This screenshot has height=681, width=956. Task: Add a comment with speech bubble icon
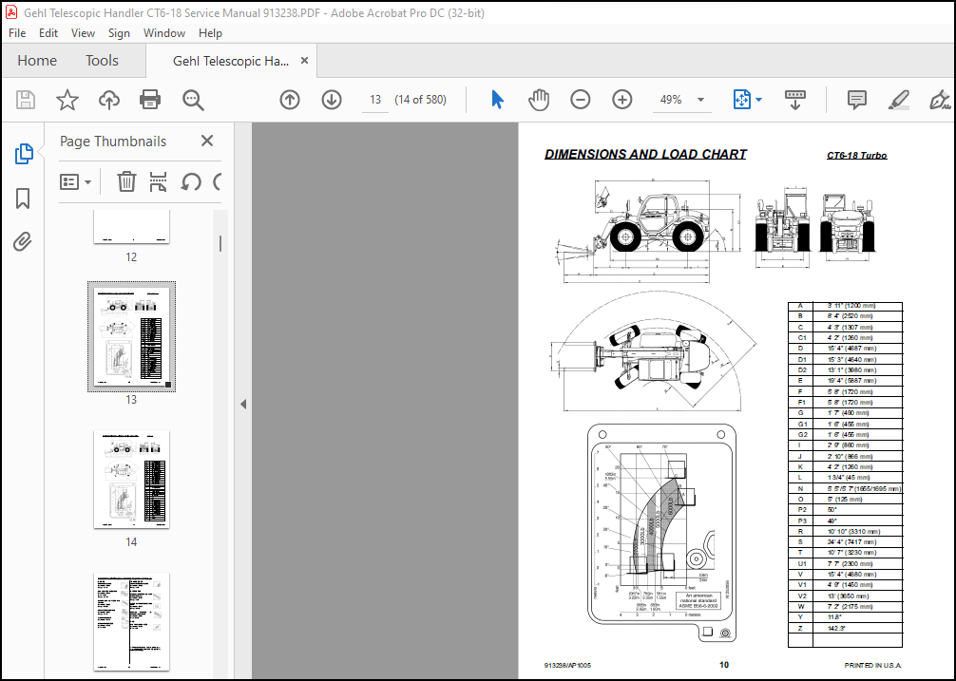coord(856,100)
